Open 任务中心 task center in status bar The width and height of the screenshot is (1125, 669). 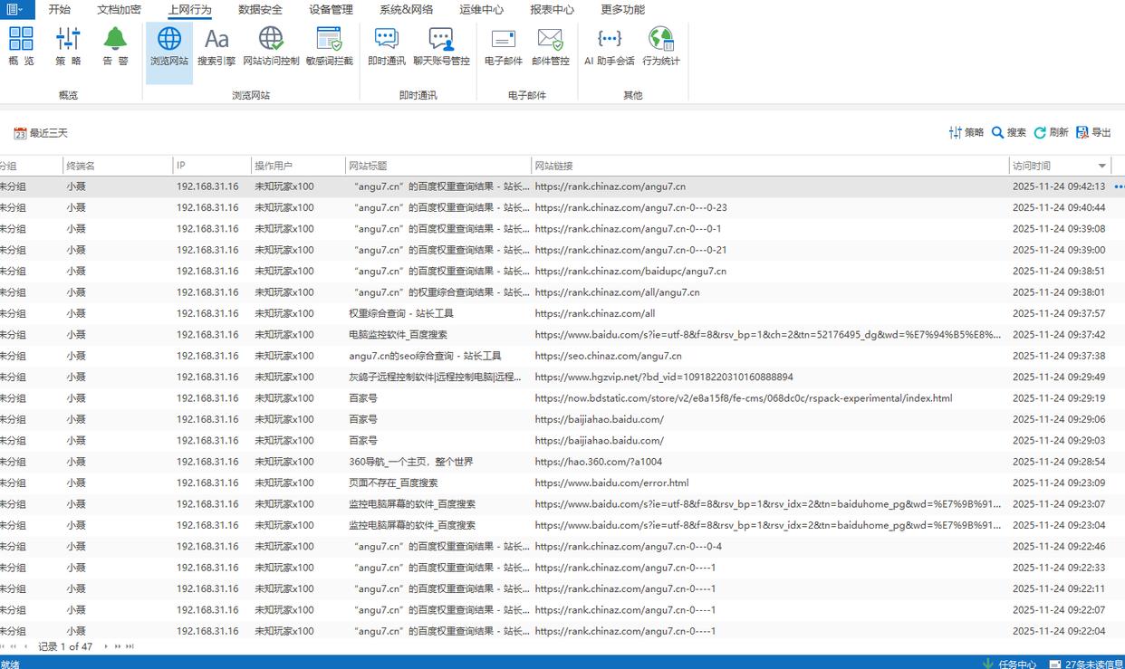point(1009,663)
